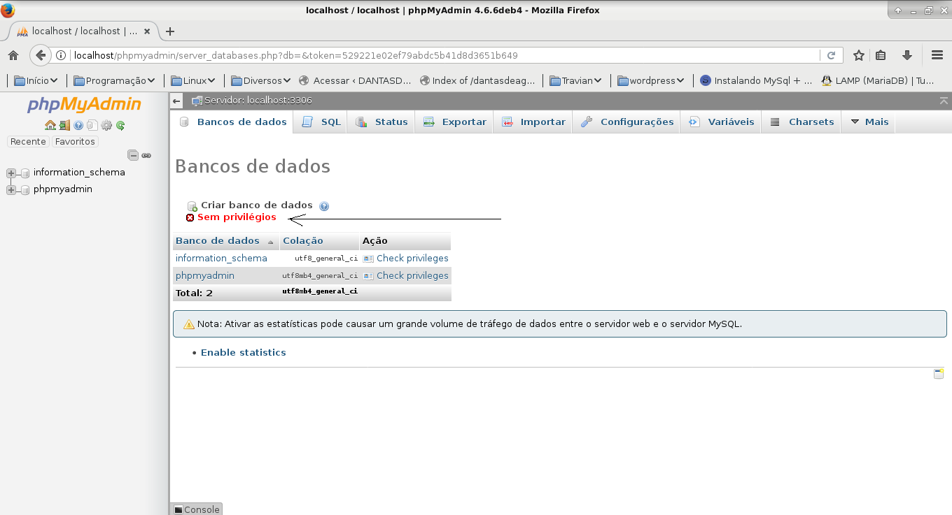952x515 pixels.
Task: Open the MySQL documentation pages icon
Action: 92,125
